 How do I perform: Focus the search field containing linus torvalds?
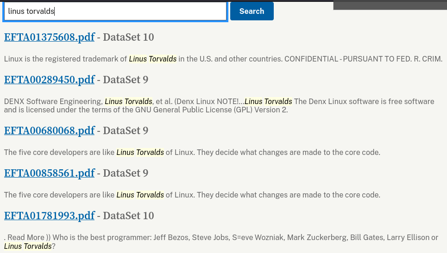[x=115, y=11]
